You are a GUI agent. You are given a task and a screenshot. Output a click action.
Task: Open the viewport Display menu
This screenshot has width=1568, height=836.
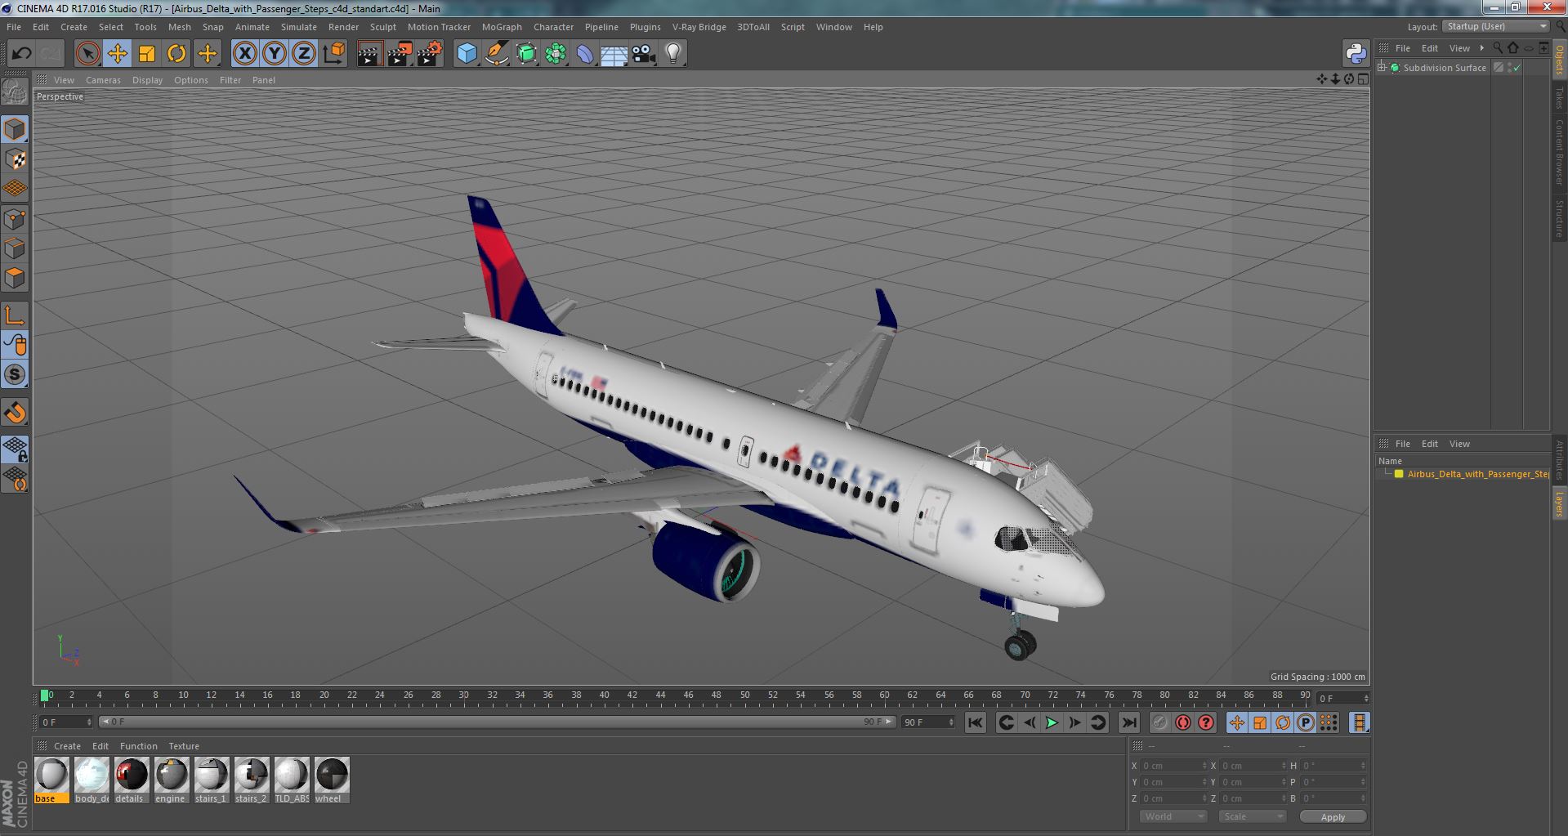click(147, 80)
